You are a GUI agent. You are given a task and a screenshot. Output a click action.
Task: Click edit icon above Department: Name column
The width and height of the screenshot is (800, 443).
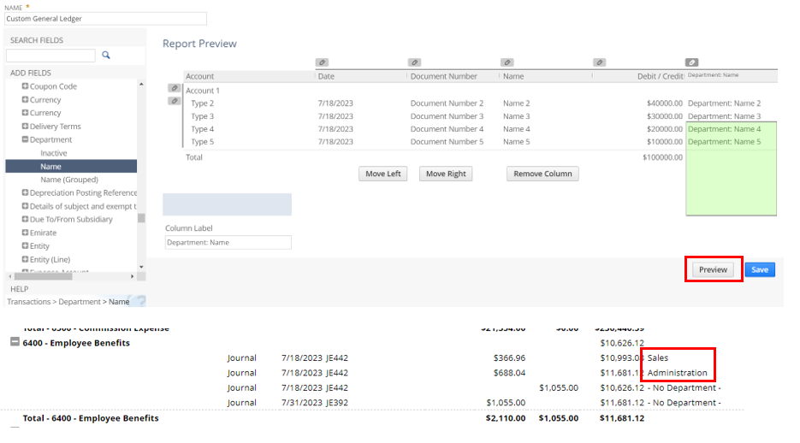tap(692, 62)
